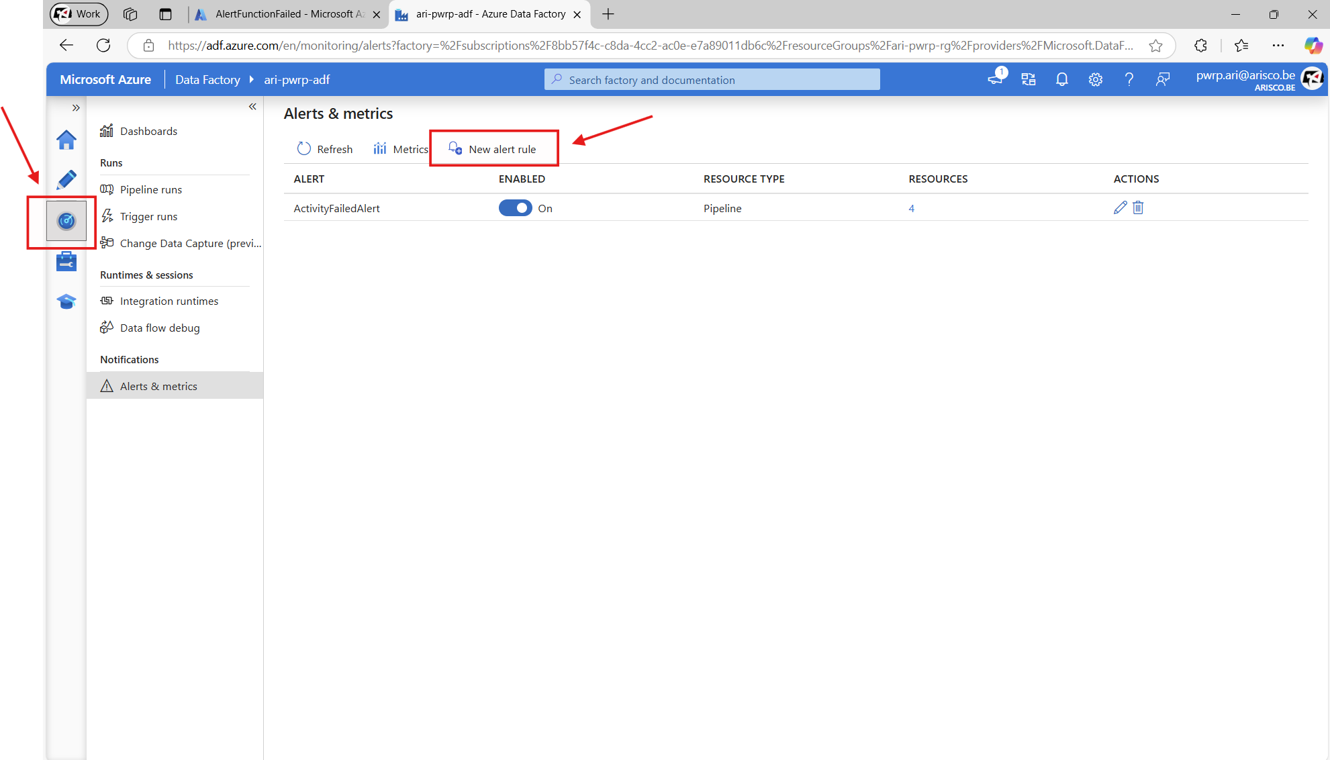The width and height of the screenshot is (1330, 760).
Task: Click the New alert rule button
Action: 493,149
